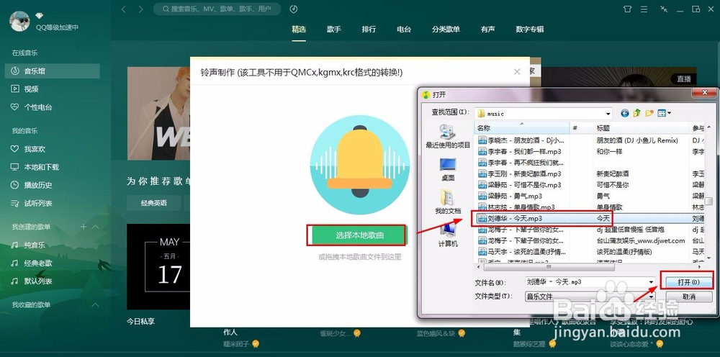The image size is (720, 357).
Task: Open the view menu icon in dialog
Action: point(664,113)
